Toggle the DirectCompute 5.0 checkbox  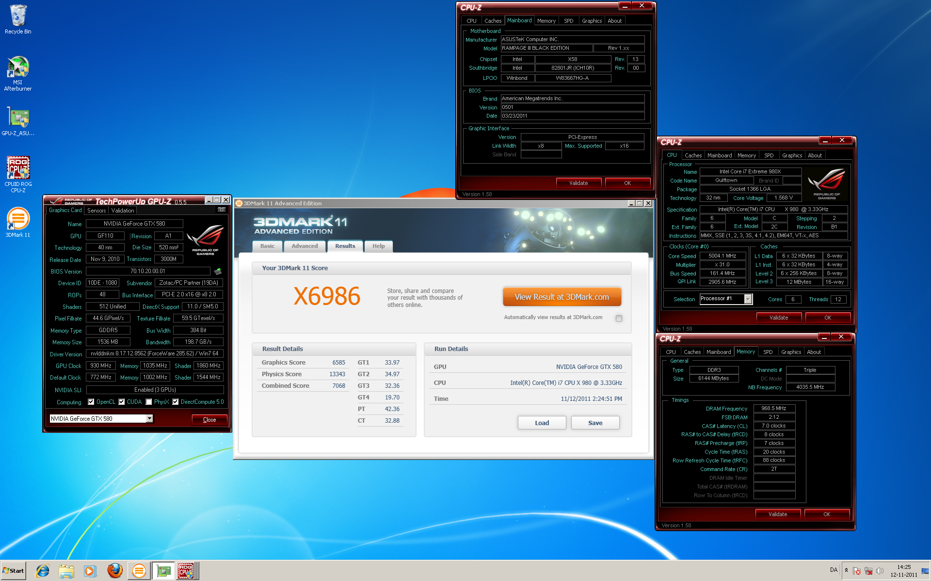176,402
